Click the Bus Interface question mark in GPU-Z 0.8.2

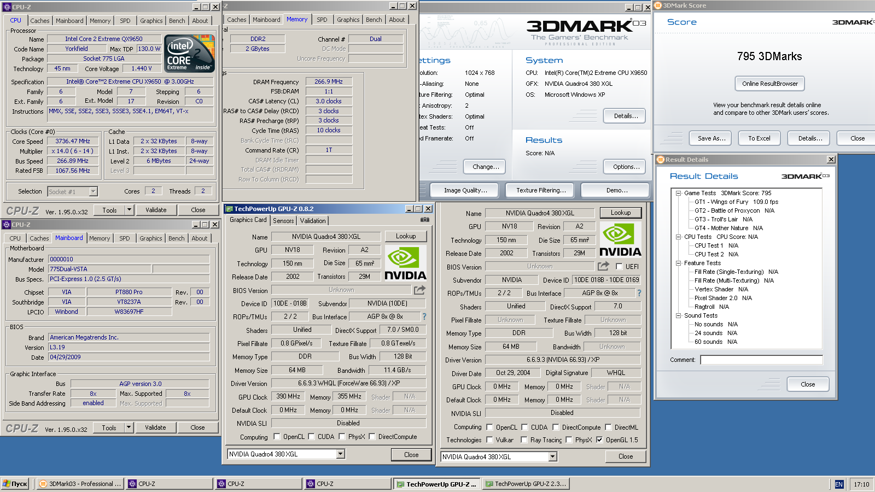(x=424, y=317)
